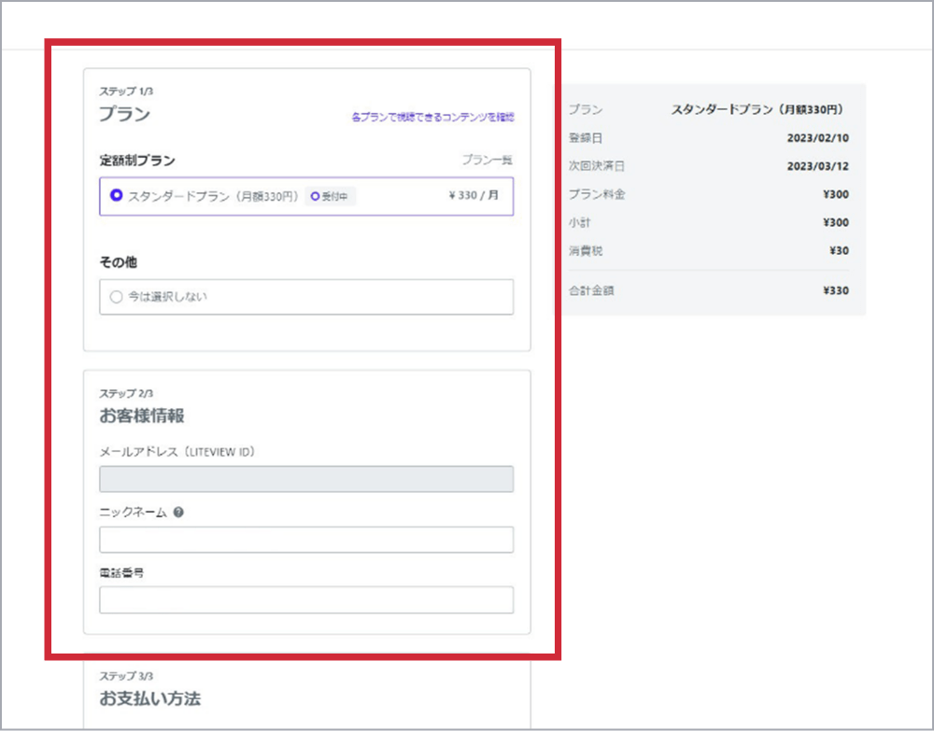Click the メールアドレス（LITEVIEW ID） input field
The image size is (934, 731).
306,479
